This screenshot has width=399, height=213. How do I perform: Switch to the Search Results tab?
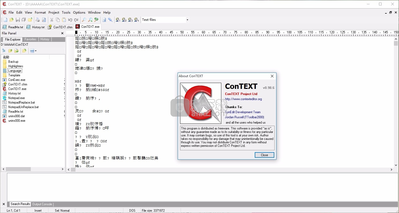tap(20, 204)
